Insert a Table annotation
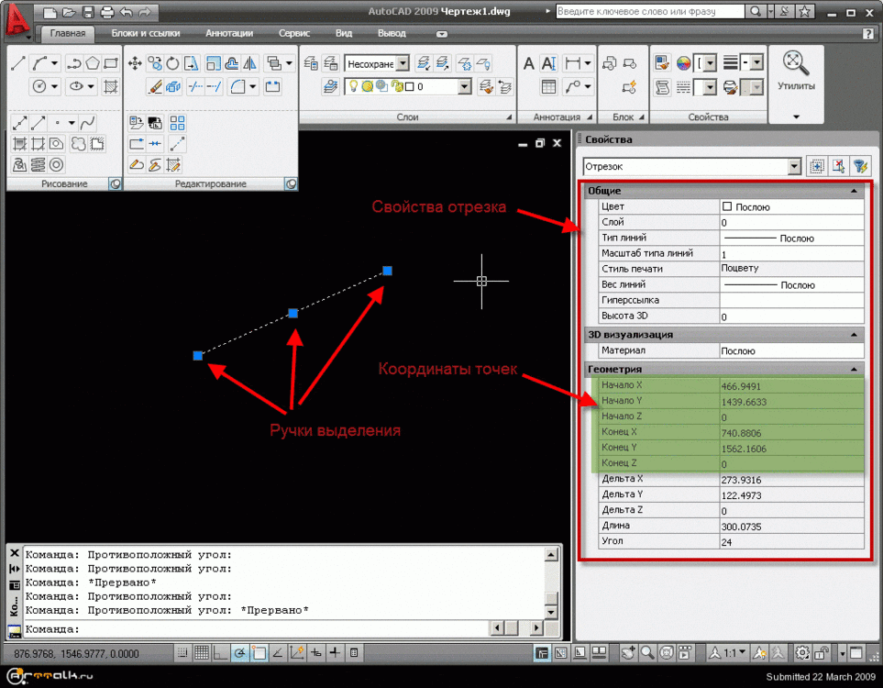Viewport: 883px width, 688px height. [x=548, y=87]
